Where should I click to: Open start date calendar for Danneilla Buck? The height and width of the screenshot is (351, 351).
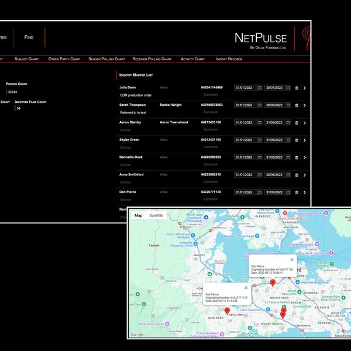pyautogui.click(x=259, y=157)
